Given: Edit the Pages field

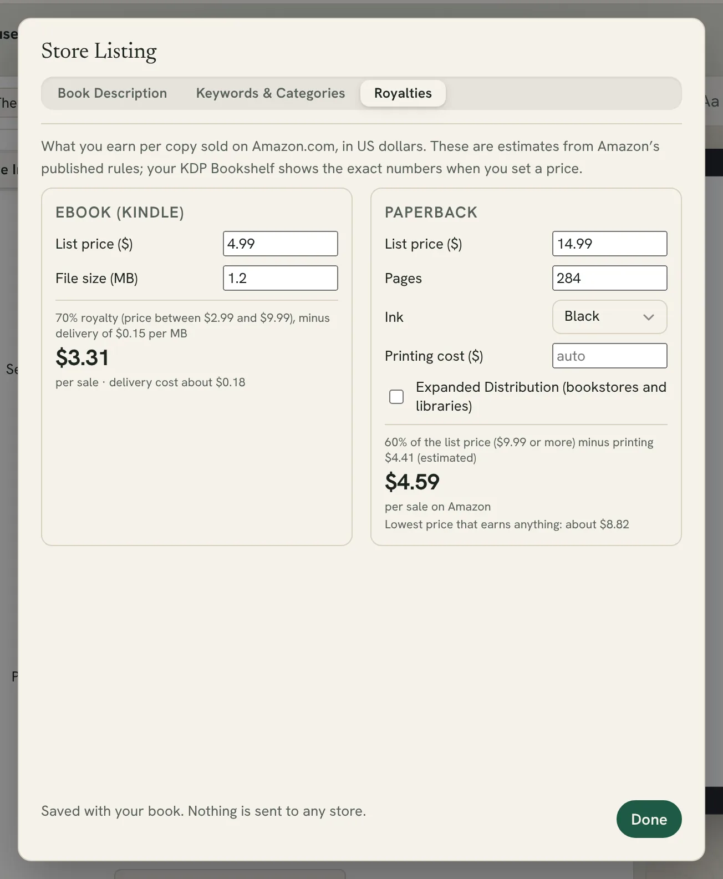Looking at the screenshot, I should click(610, 278).
